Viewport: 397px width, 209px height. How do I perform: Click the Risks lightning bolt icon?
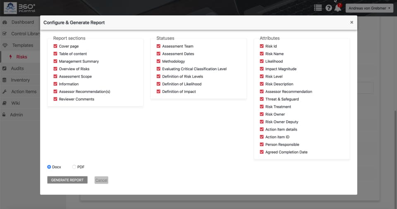pos(10,57)
